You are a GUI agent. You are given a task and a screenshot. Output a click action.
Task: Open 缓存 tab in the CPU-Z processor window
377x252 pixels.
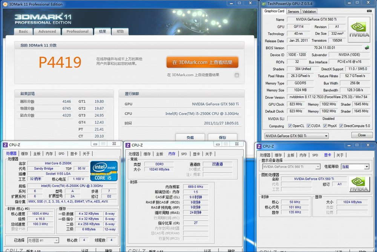point(25,154)
